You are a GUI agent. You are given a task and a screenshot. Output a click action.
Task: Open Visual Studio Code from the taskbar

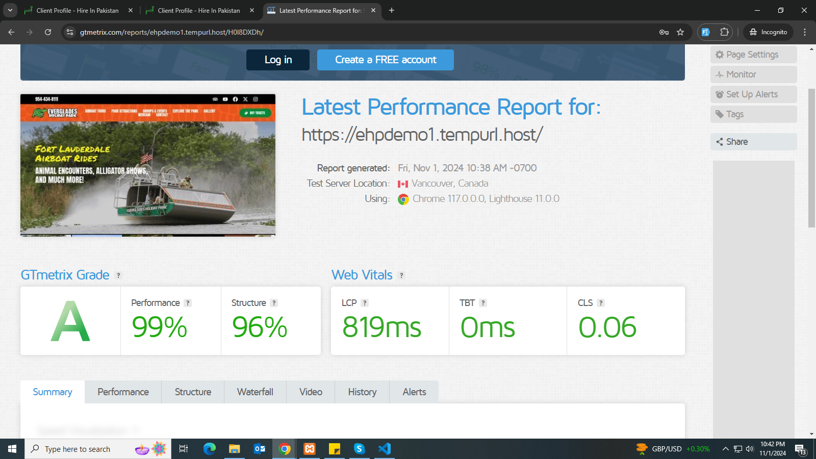384,449
